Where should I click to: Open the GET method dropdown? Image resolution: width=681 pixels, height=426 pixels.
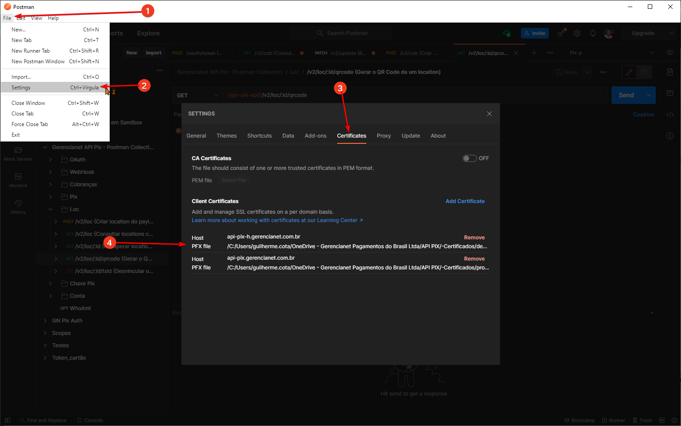pos(197,95)
